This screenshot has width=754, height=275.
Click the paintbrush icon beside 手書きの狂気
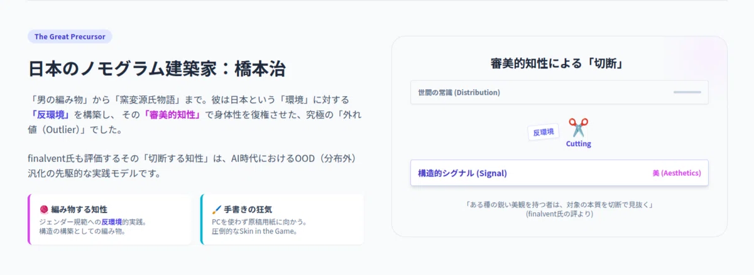216,209
